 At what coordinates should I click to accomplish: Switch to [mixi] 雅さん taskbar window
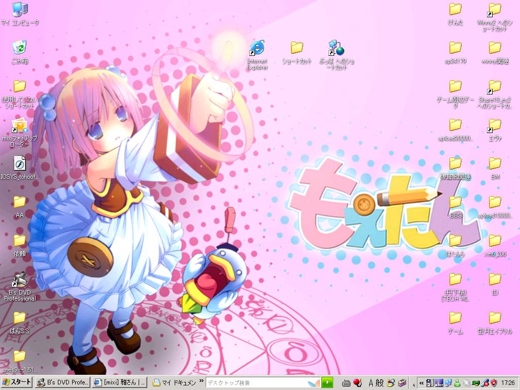[120, 382]
